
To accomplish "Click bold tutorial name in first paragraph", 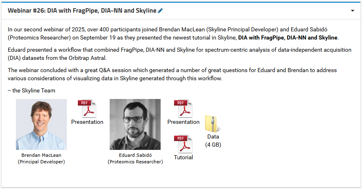I will click(x=288, y=37).
